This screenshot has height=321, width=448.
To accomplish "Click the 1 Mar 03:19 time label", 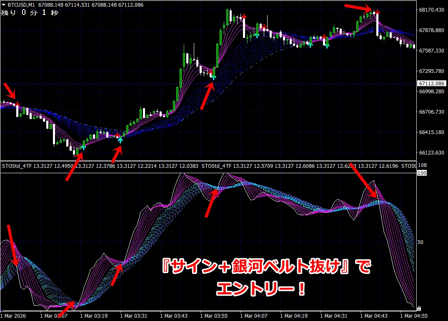I will tap(94, 316).
